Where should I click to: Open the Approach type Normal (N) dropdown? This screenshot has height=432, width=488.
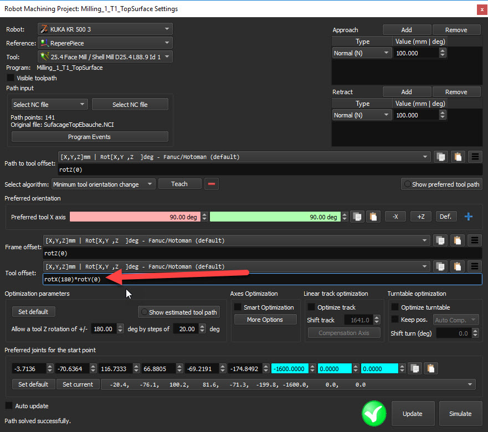362,53
